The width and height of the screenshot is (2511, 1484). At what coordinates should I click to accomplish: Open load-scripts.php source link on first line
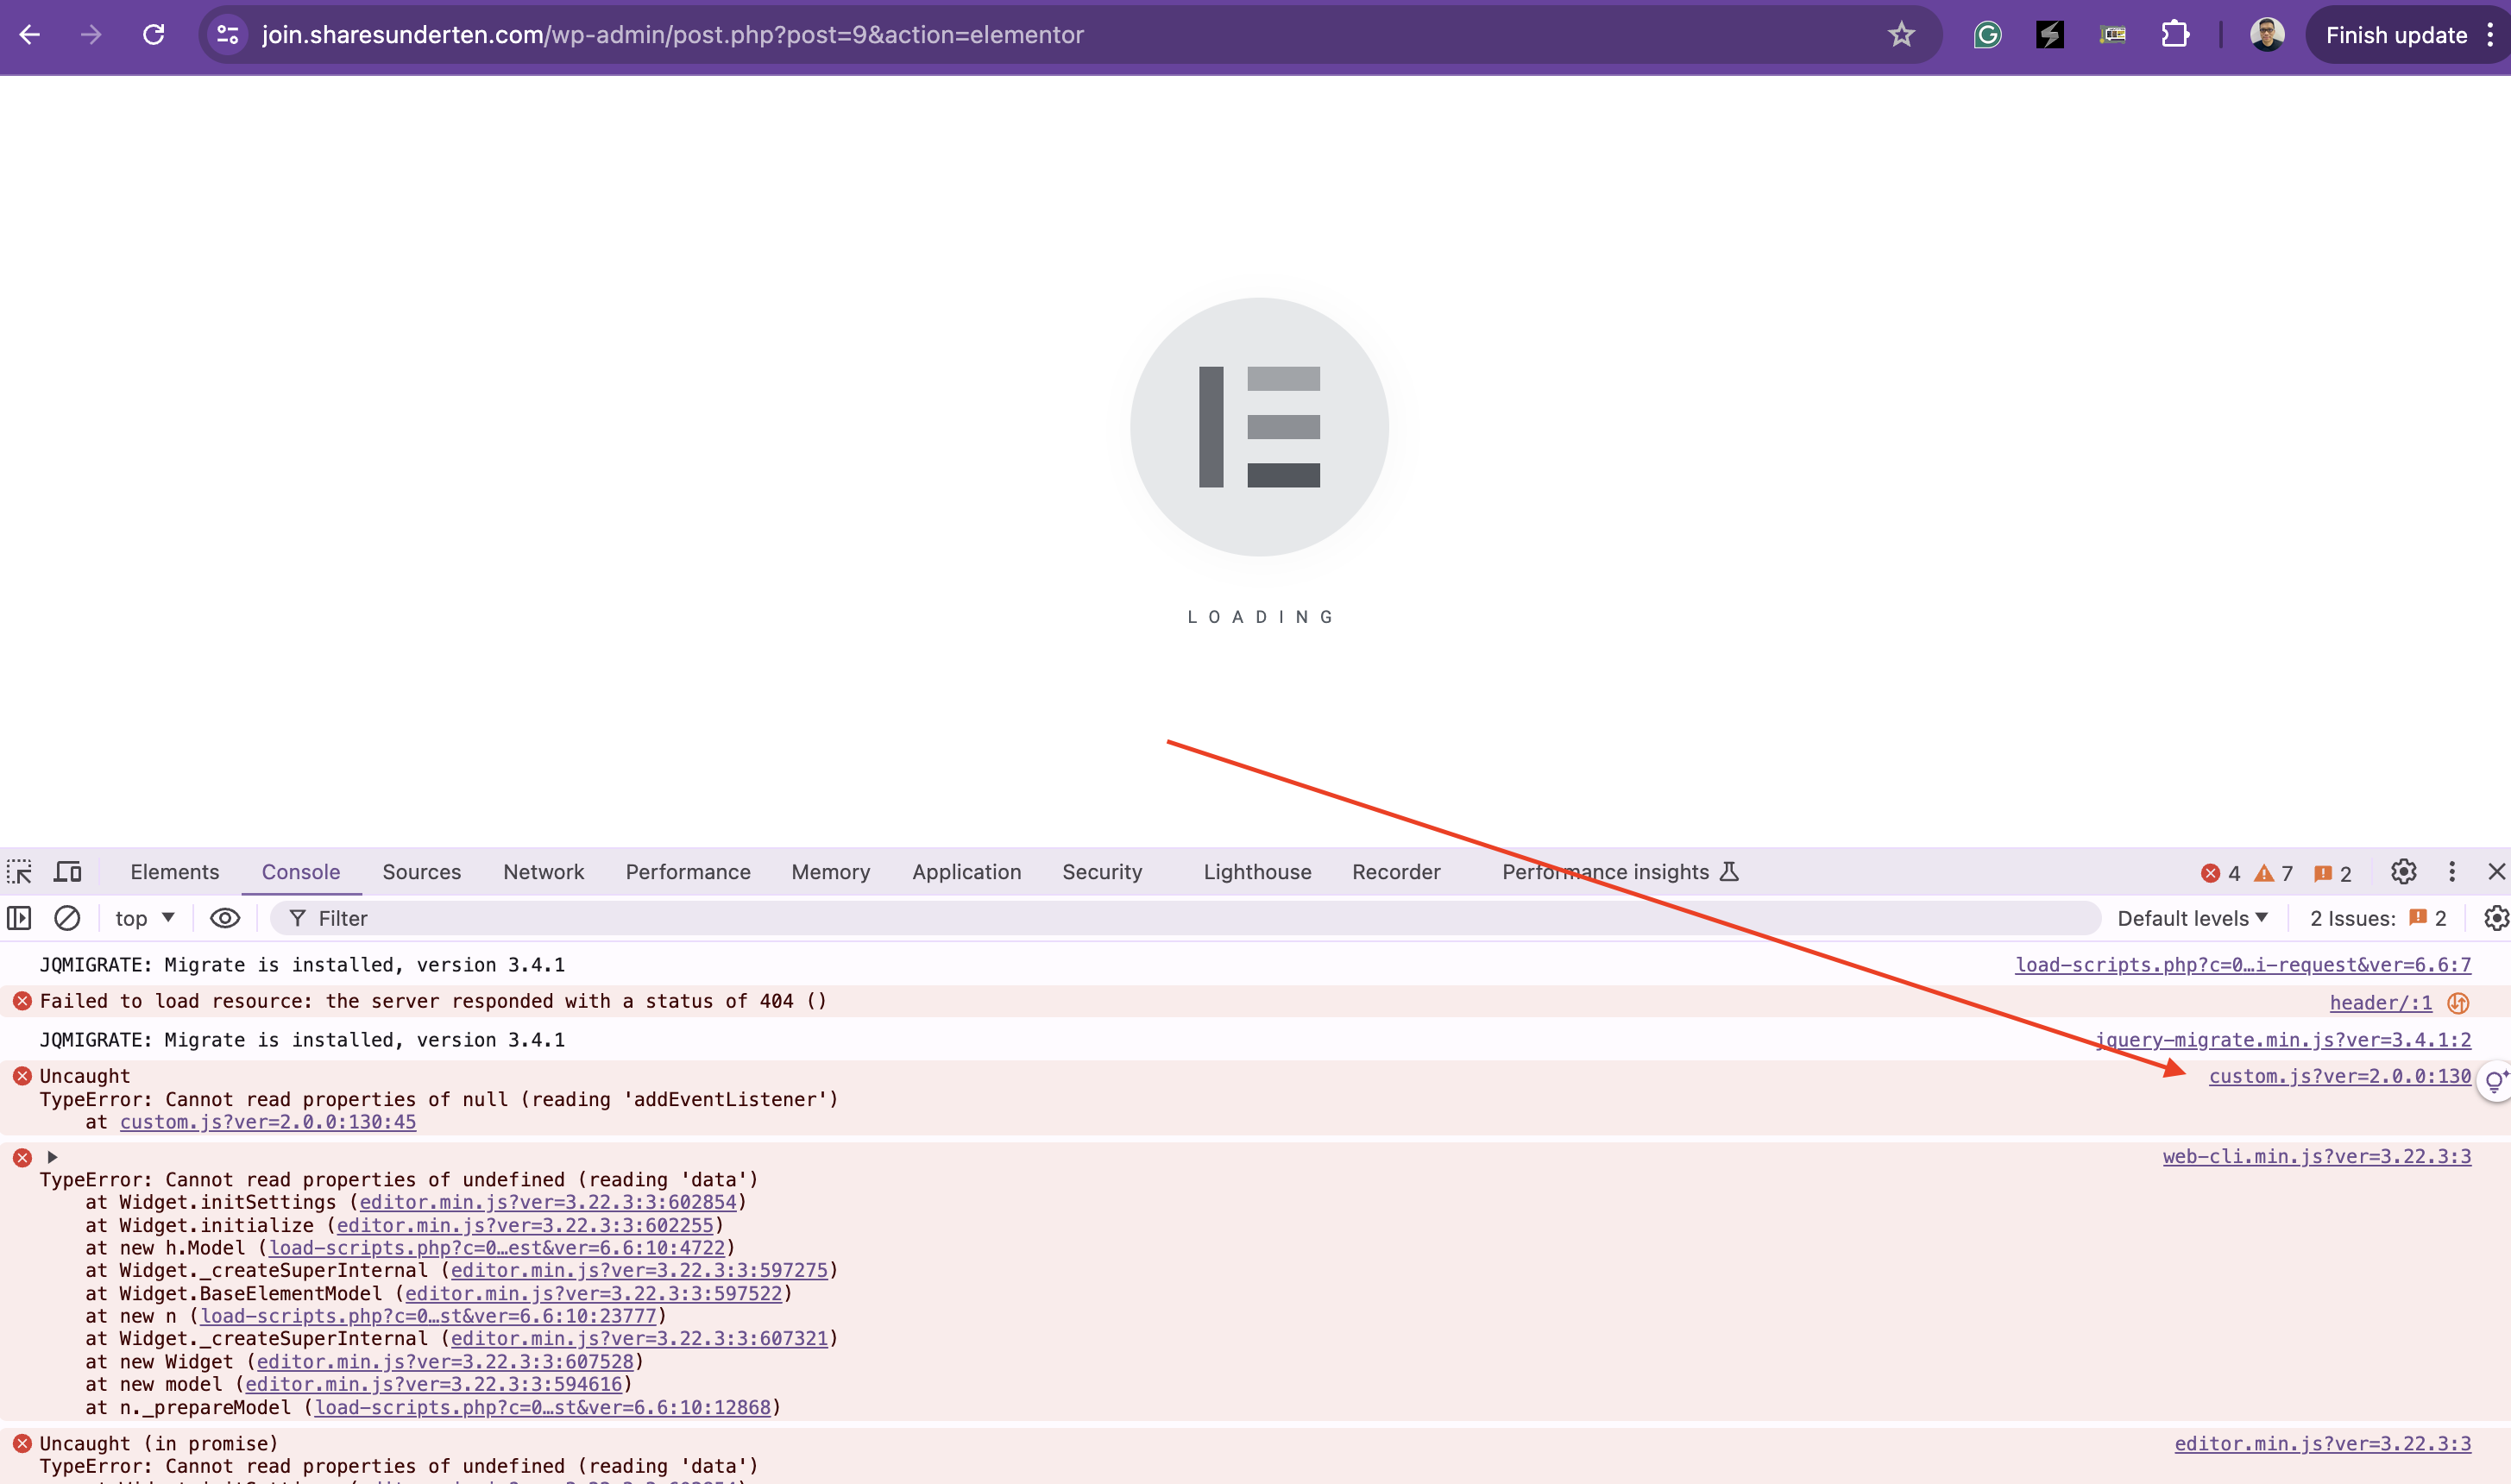tap(2243, 965)
